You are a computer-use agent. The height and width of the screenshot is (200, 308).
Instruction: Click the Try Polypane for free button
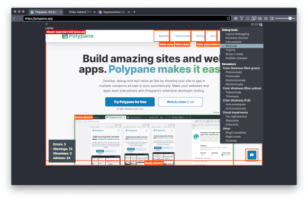click(130, 102)
